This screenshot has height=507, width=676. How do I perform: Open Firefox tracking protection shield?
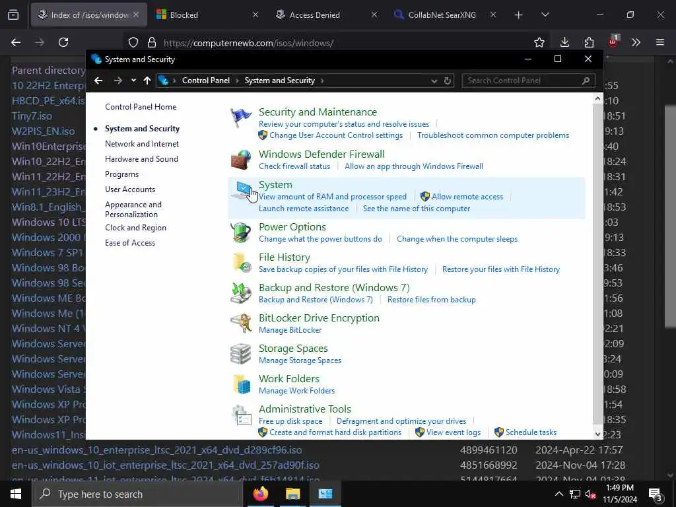(x=133, y=42)
